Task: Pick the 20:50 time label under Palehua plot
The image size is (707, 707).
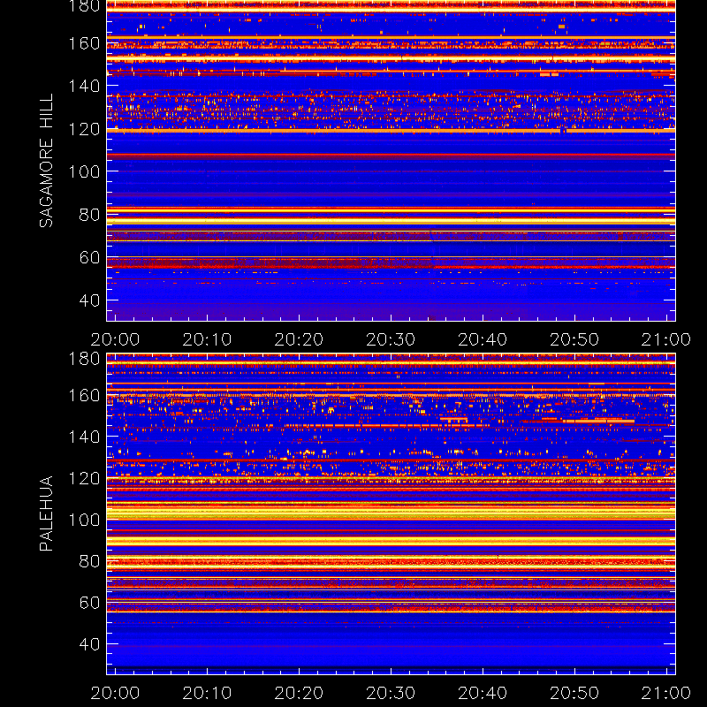Action: (x=574, y=693)
